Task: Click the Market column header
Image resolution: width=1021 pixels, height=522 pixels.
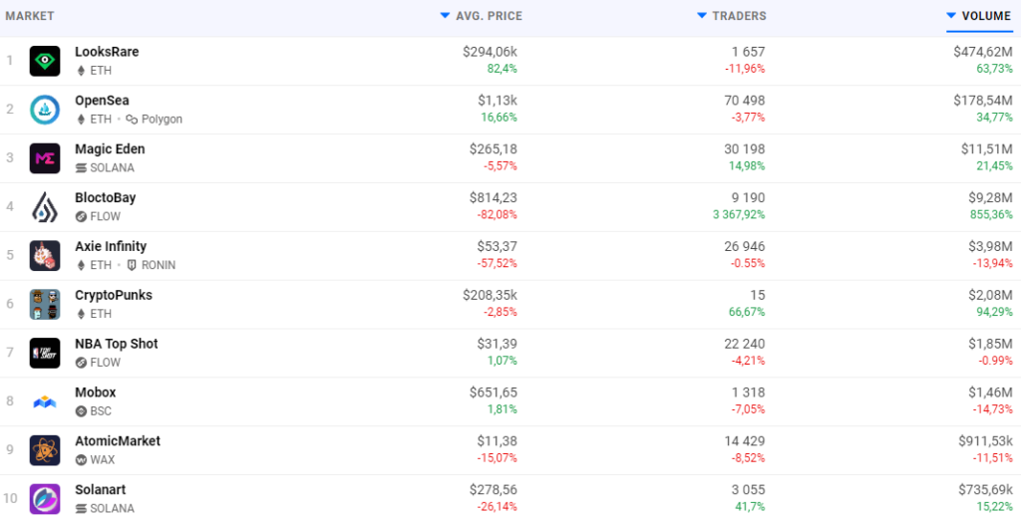Action: pyautogui.click(x=30, y=16)
